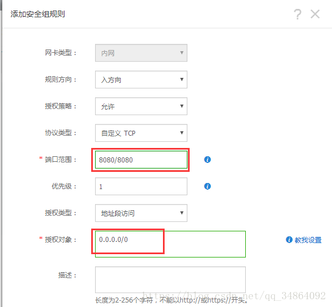The height and width of the screenshot is (307, 332).
Task: Click the 规则方向 label
Action: coord(61,80)
